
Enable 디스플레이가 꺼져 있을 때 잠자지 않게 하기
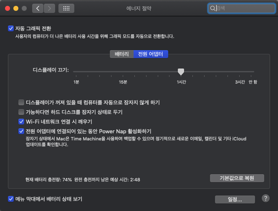click(21, 102)
